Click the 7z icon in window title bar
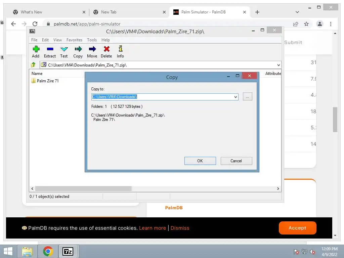344x258 pixels. [32, 31]
